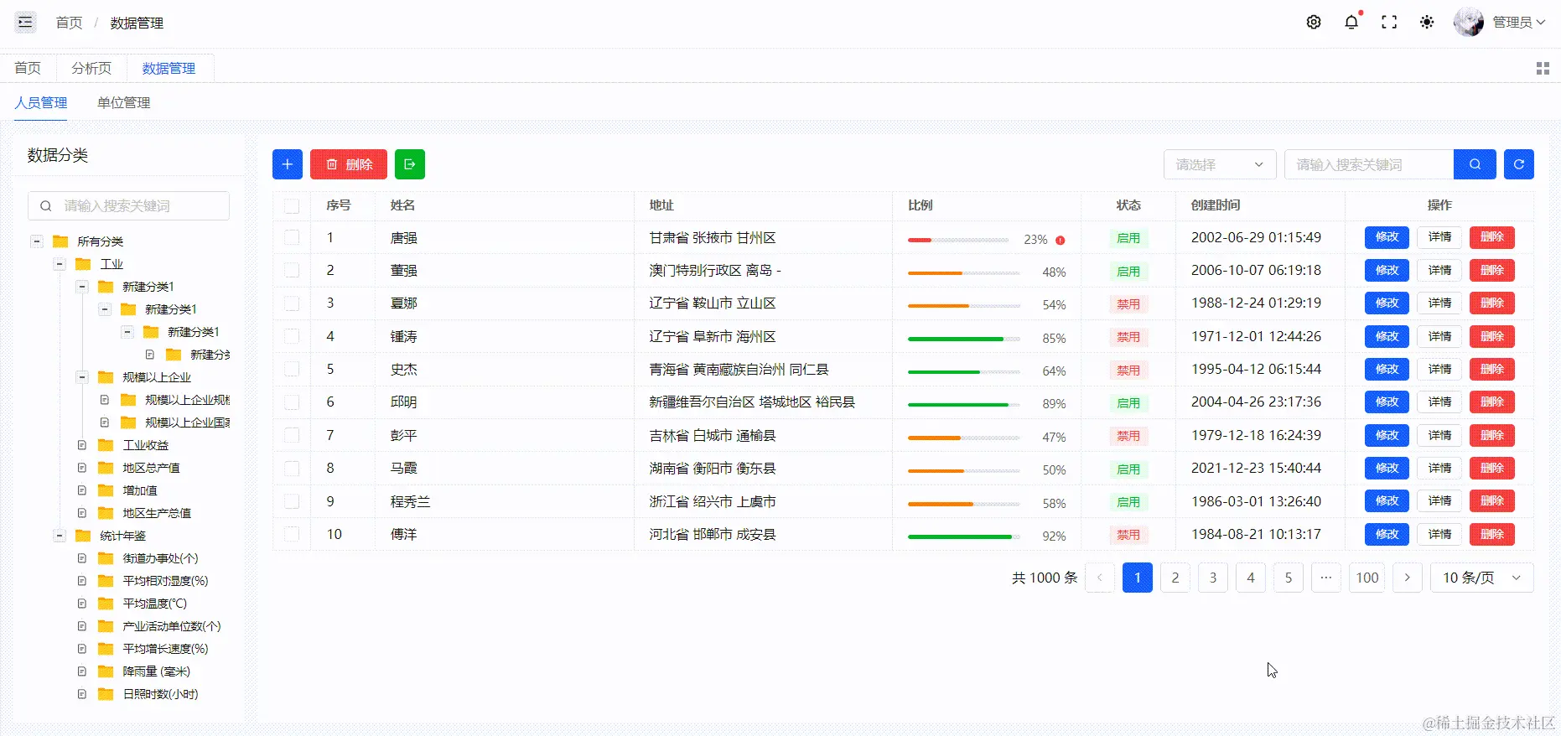Click the blue plus add button
The image size is (1561, 736).
click(x=288, y=164)
